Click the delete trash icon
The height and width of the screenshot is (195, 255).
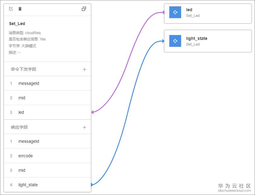coord(20,9)
